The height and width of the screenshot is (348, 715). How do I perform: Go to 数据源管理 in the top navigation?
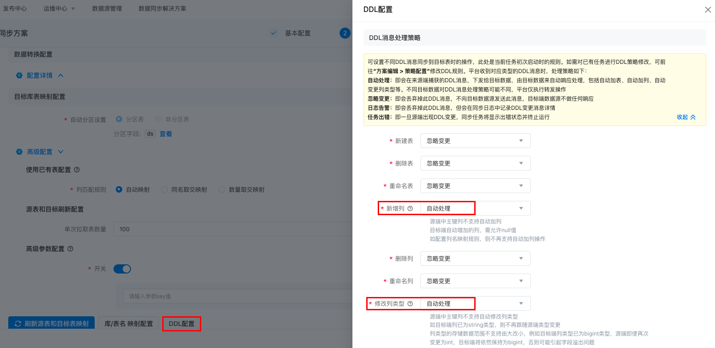[x=107, y=8]
